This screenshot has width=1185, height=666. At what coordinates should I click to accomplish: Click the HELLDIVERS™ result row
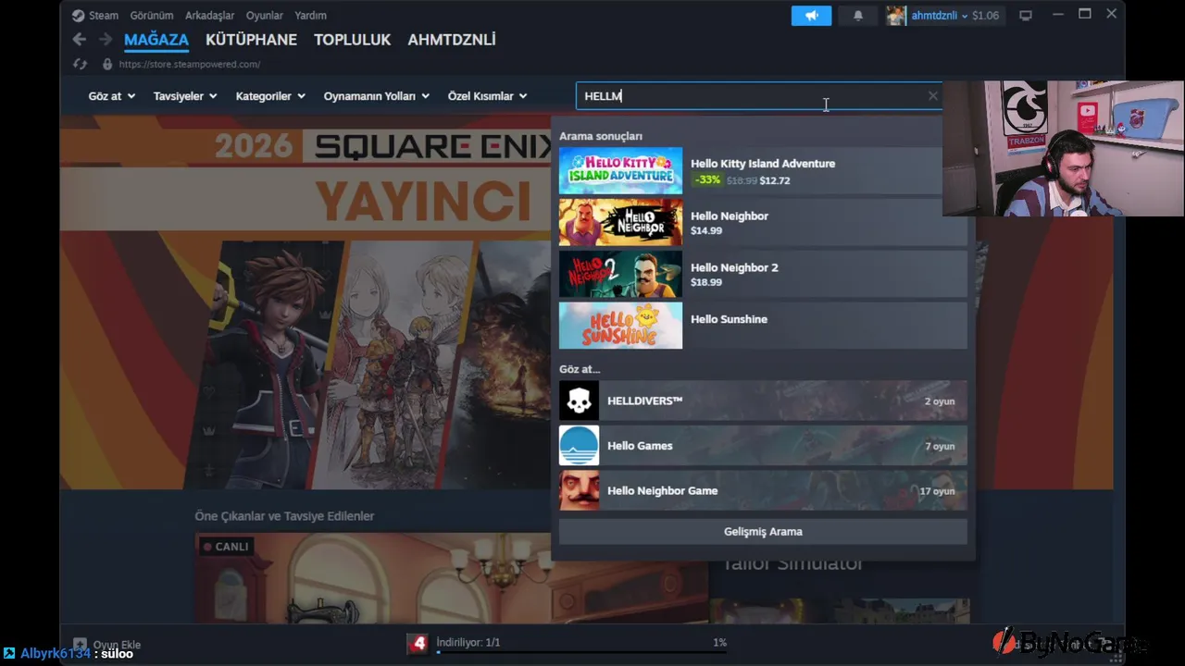point(763,401)
